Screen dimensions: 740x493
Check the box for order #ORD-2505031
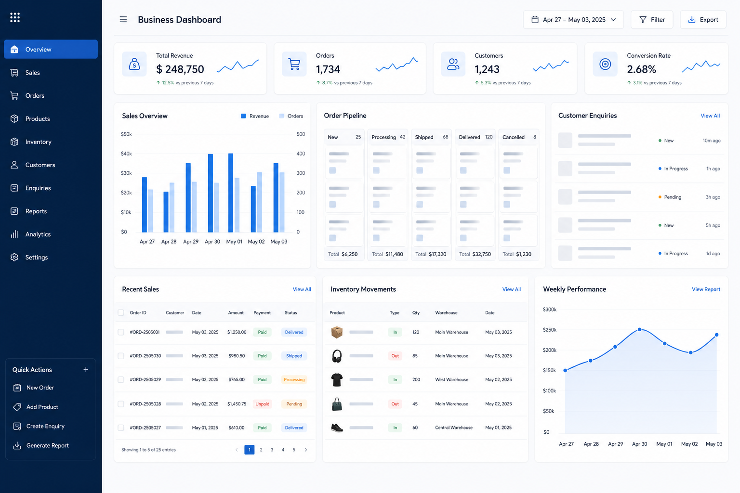coord(121,332)
